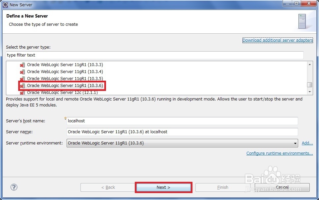Click the disabled Back button
Screen dimensions: 319x200
point(108,187)
